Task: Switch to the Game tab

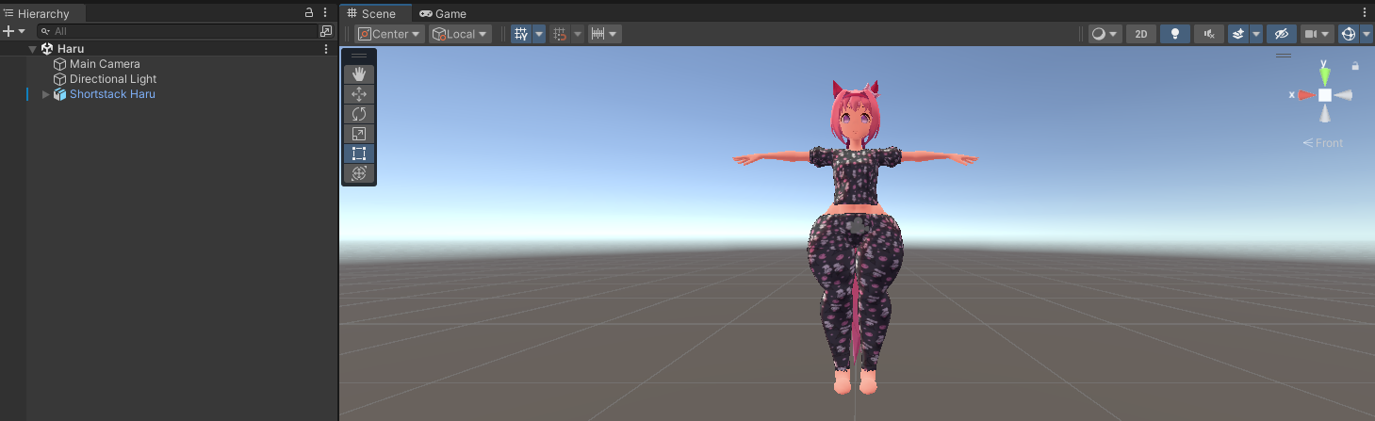Action: tap(443, 13)
